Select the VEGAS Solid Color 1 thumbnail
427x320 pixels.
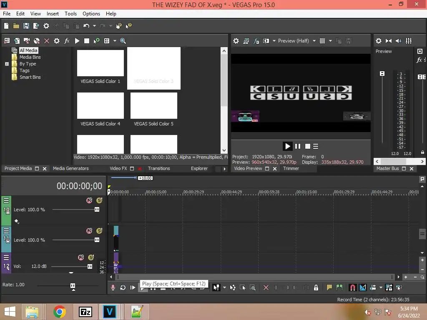[x=100, y=63]
